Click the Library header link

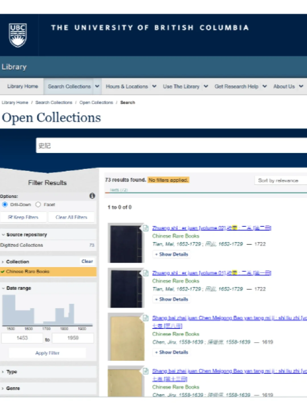14,67
